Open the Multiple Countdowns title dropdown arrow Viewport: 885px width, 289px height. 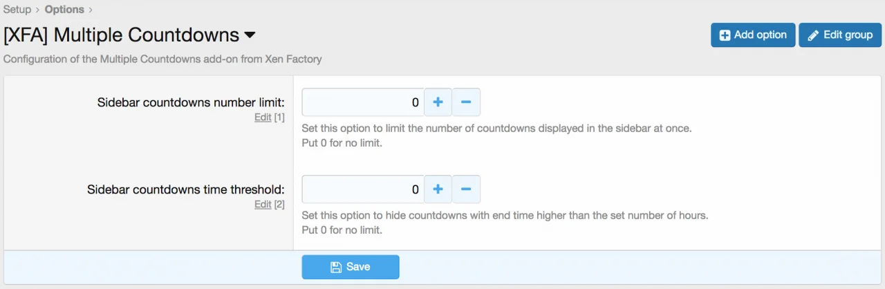tap(250, 35)
